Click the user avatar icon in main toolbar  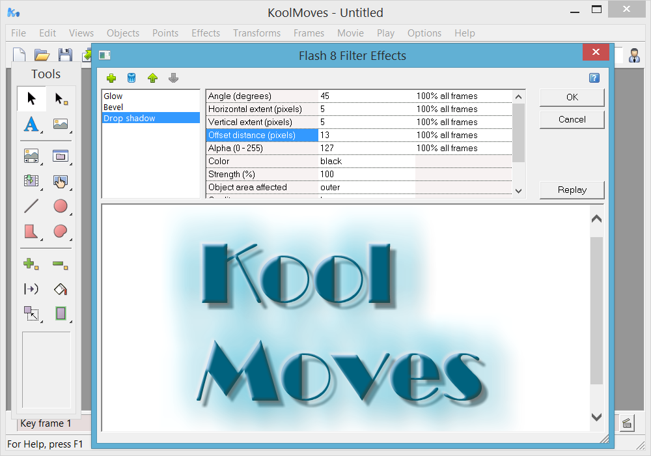tap(634, 55)
